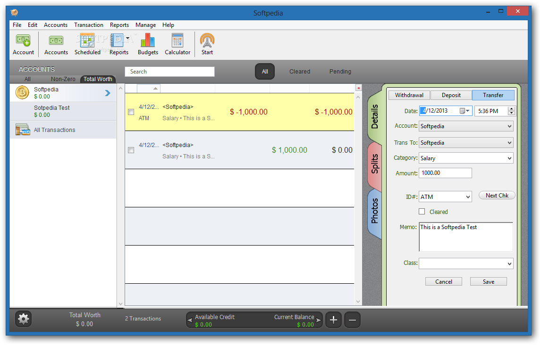Select the Total Worth accounts tab

[x=98, y=79]
